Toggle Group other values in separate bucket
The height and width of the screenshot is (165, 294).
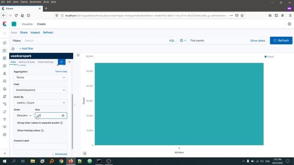pyautogui.click(x=39, y=123)
